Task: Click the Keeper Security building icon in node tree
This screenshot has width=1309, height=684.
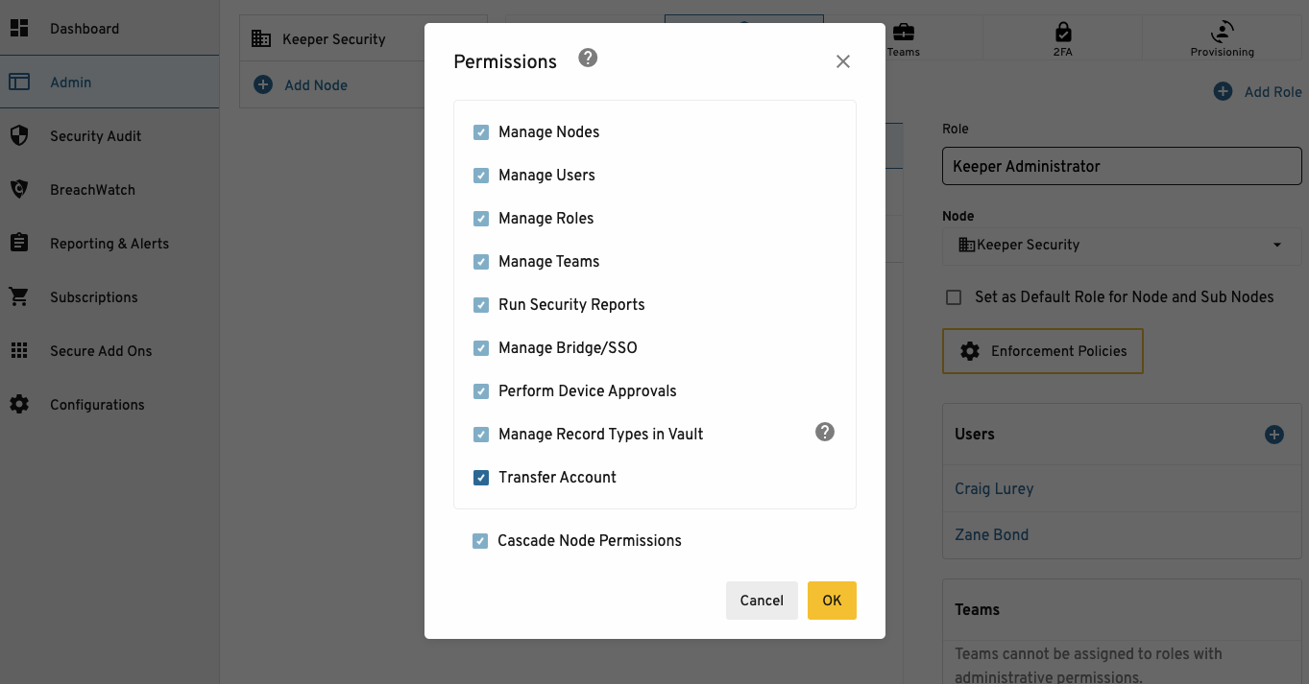Action: click(x=261, y=39)
